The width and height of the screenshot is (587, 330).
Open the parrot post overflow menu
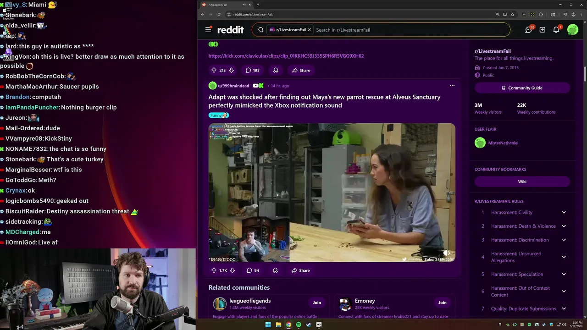[452, 86]
